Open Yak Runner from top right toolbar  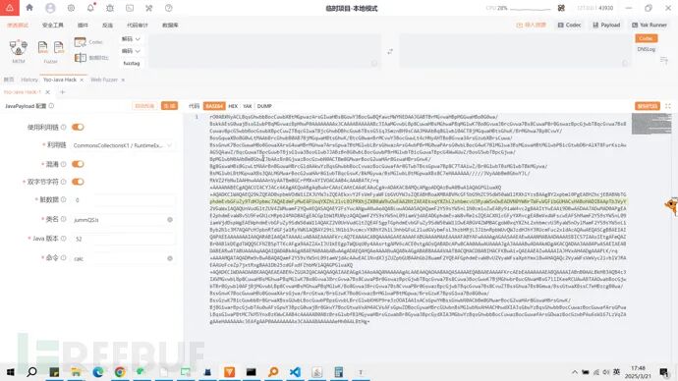click(650, 26)
